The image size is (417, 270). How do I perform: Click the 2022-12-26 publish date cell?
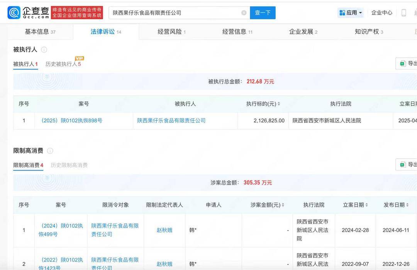click(x=396, y=264)
